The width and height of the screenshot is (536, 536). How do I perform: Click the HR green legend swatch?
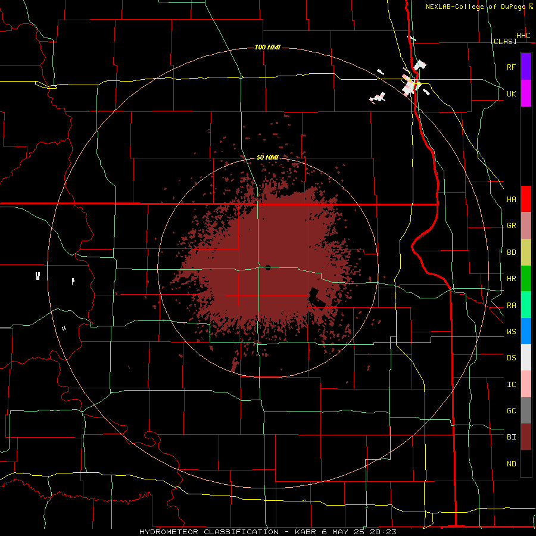[x=526, y=278]
